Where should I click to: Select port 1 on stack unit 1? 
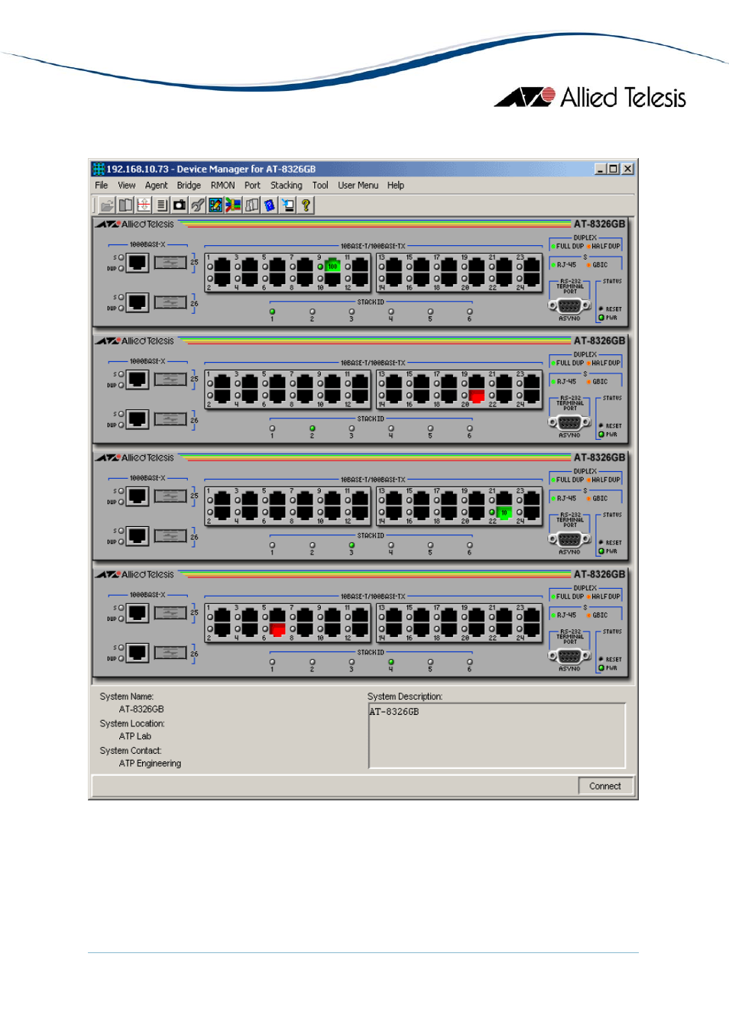point(222,266)
